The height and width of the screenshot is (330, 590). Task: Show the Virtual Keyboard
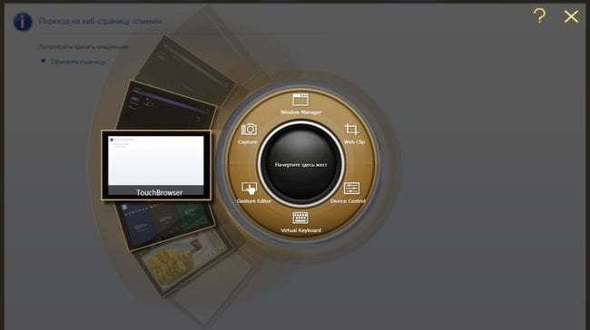coord(300,222)
